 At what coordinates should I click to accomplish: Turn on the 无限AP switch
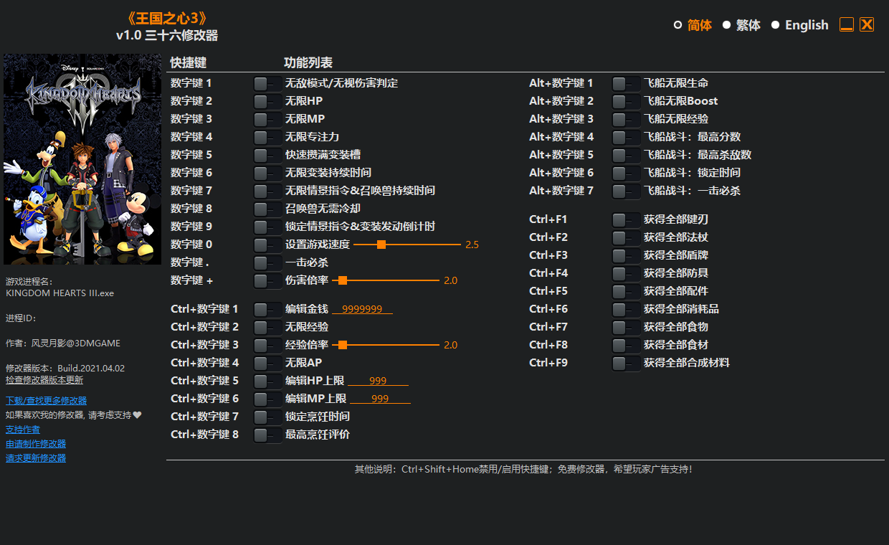pyautogui.click(x=267, y=363)
